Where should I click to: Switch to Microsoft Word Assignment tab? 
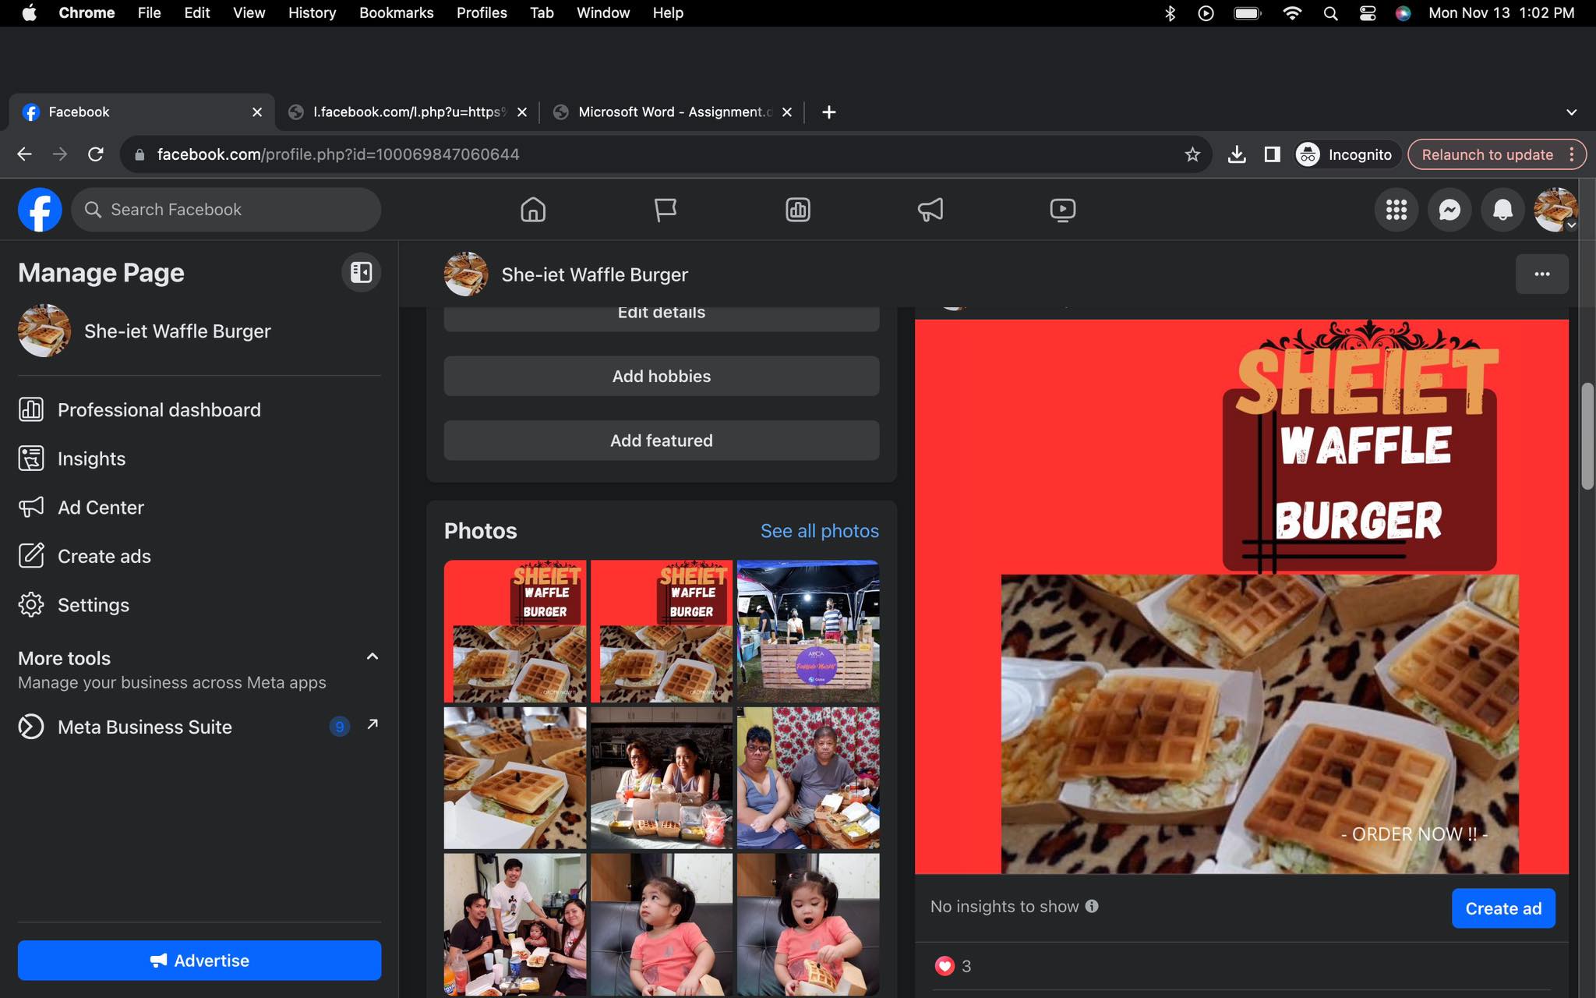pyautogui.click(x=670, y=112)
